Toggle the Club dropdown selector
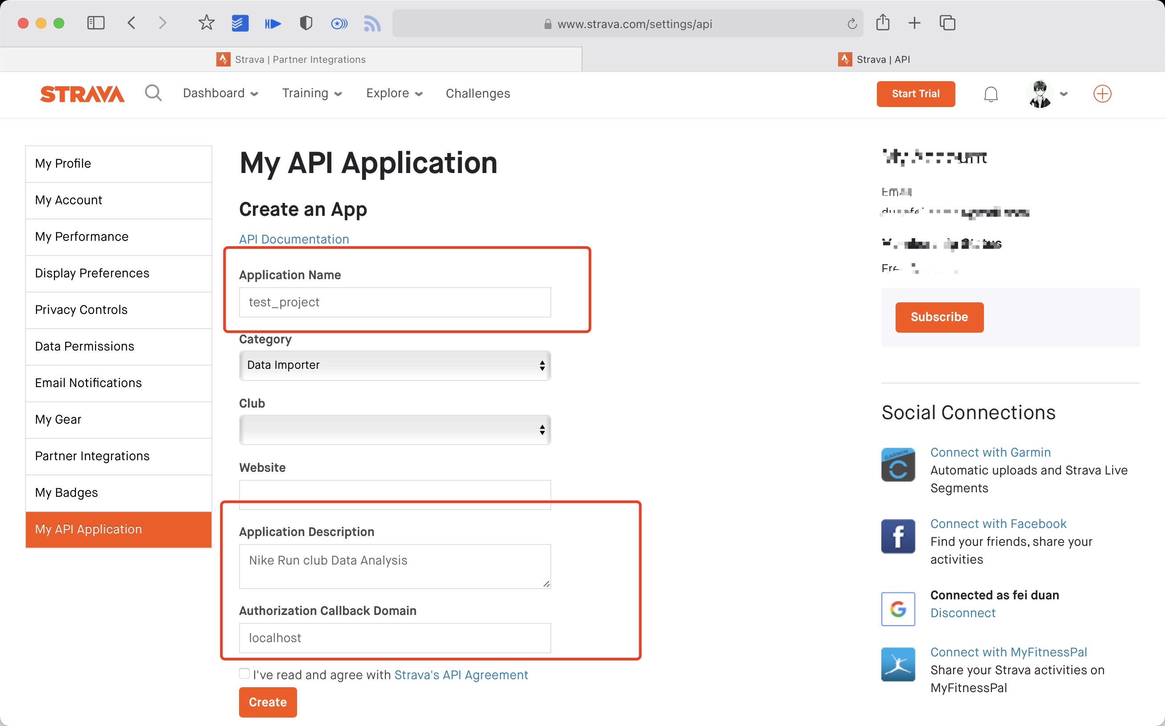Viewport: 1165px width, 726px height. [x=395, y=429]
